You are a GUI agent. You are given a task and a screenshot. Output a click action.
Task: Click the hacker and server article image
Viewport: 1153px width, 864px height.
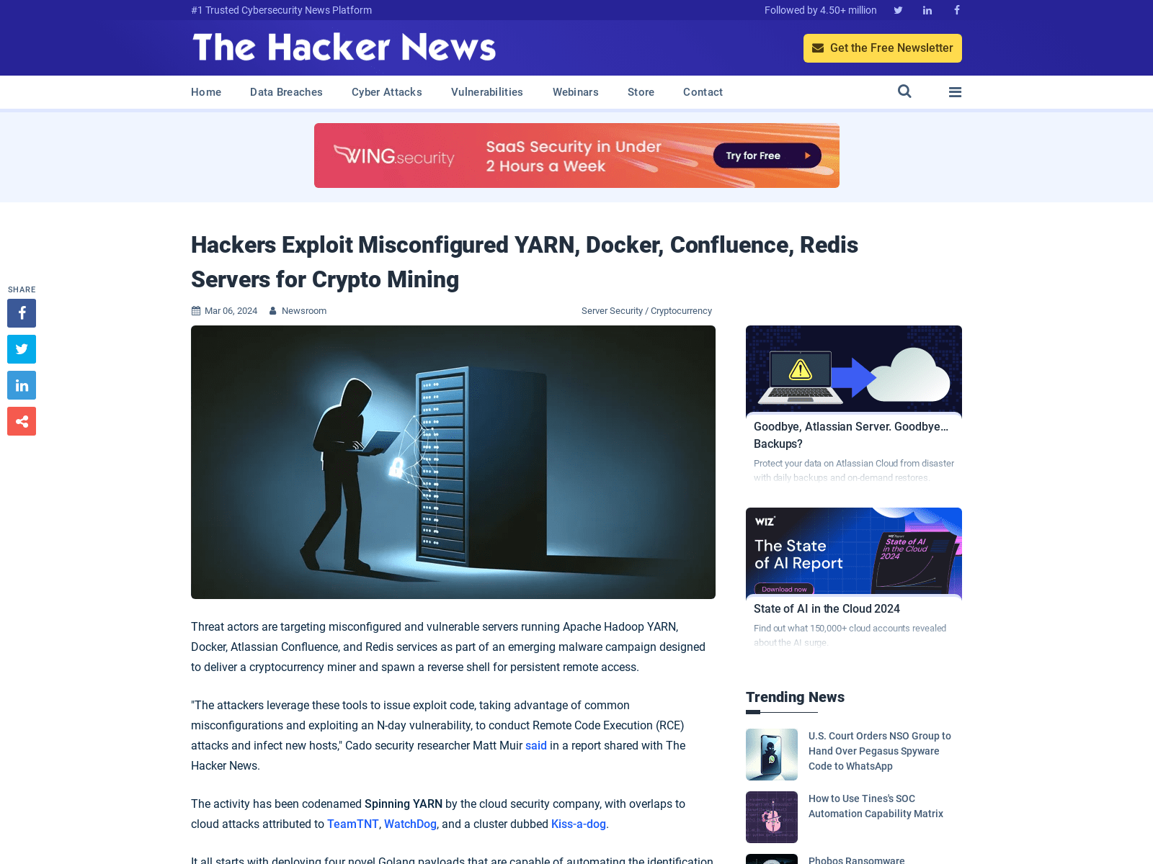[x=453, y=462]
